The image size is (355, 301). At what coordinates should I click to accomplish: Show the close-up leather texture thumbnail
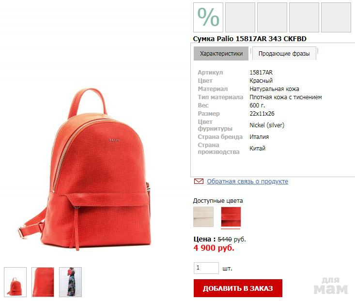(43, 282)
